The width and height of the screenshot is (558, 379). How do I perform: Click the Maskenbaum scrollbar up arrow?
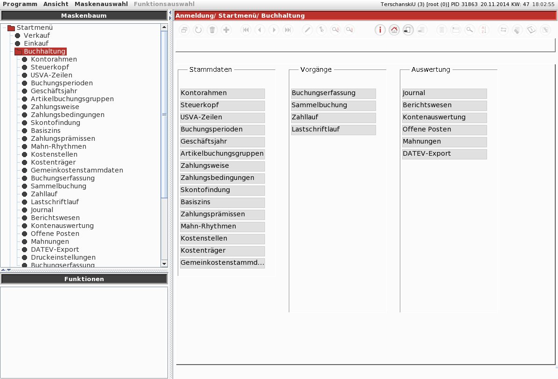click(x=164, y=27)
